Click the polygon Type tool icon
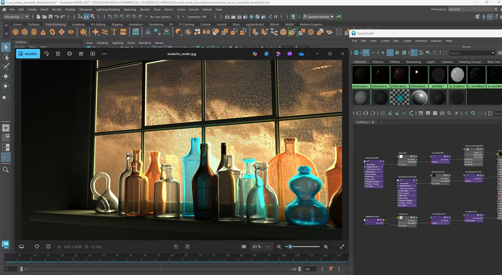502x275 pixels. (x=114, y=32)
